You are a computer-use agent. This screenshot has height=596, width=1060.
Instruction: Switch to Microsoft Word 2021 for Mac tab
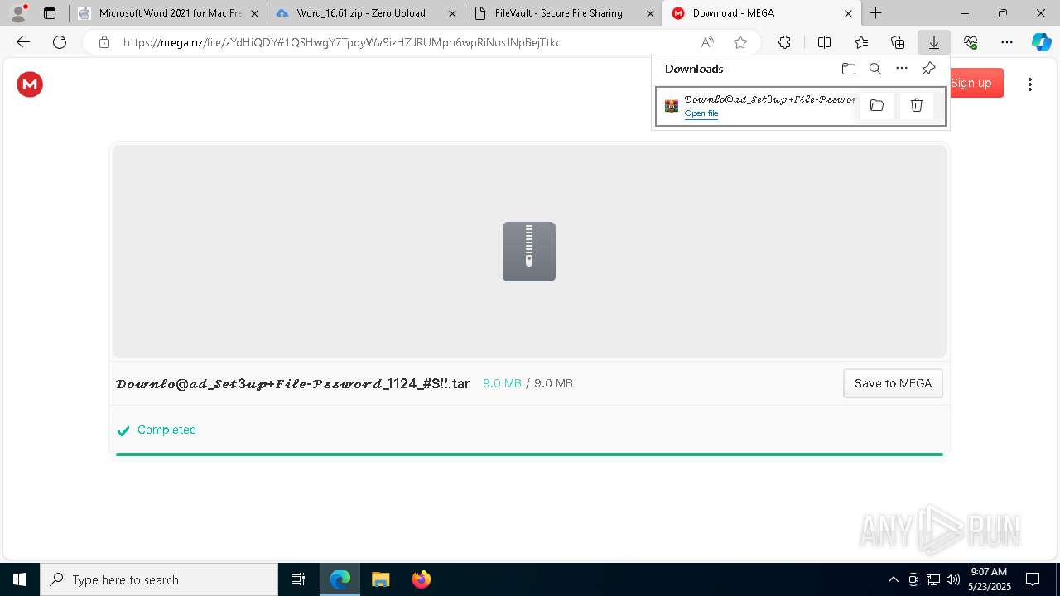pyautogui.click(x=168, y=13)
